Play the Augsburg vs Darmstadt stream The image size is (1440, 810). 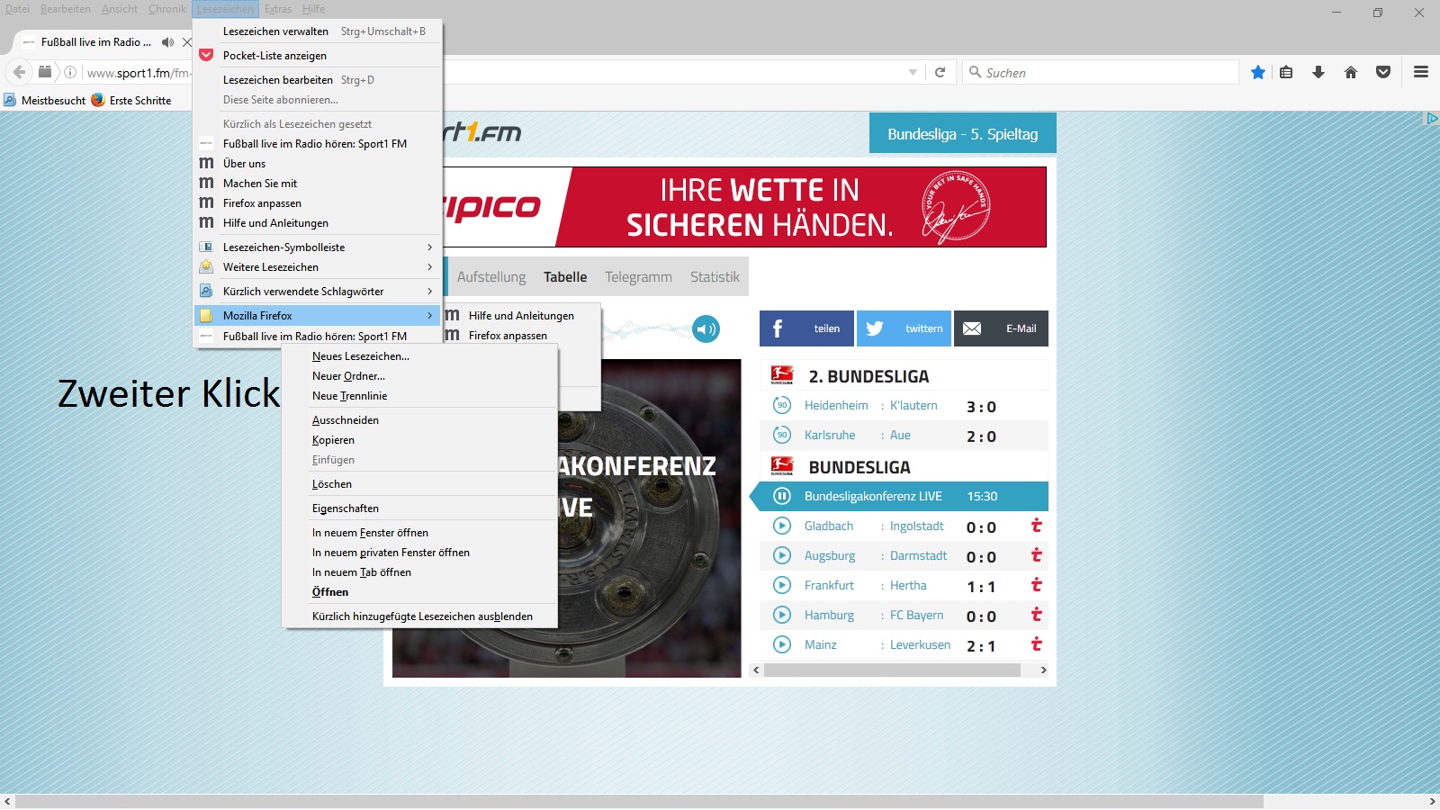(x=782, y=555)
